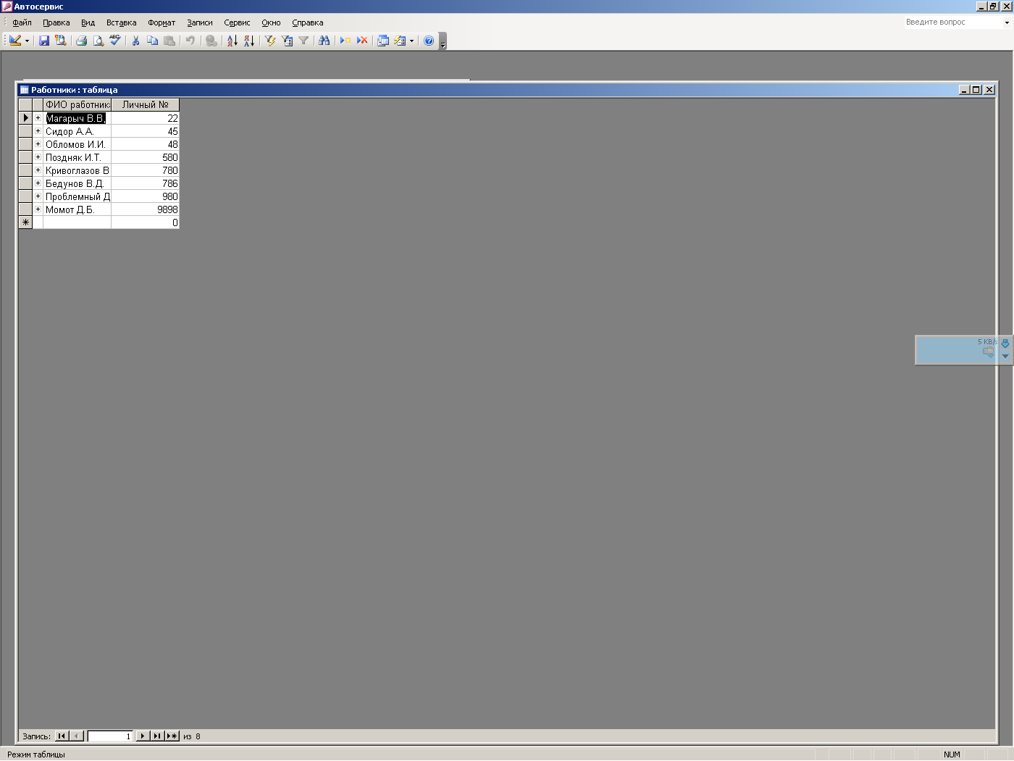Click the New Record toolbar icon
Viewport: 1014px width, 761px height.
pyautogui.click(x=345, y=41)
